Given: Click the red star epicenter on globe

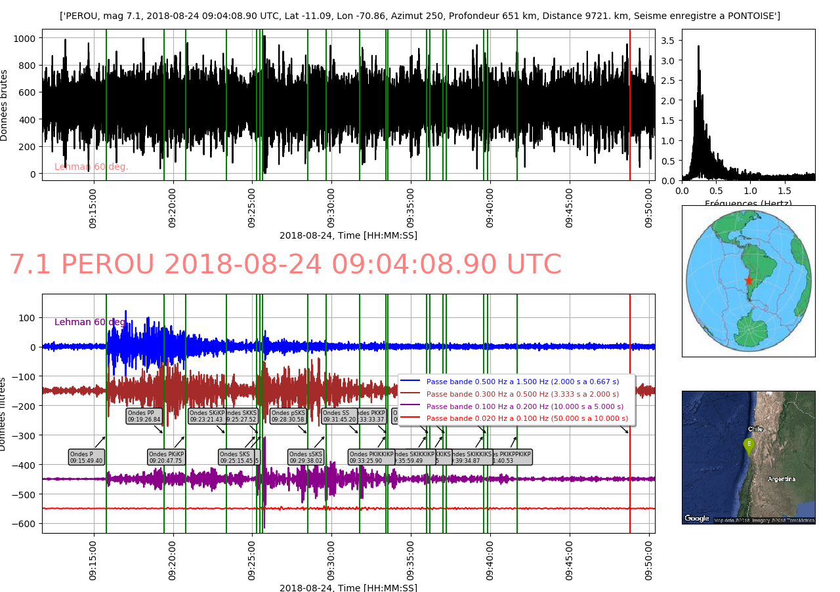Looking at the screenshot, I should 748,281.
